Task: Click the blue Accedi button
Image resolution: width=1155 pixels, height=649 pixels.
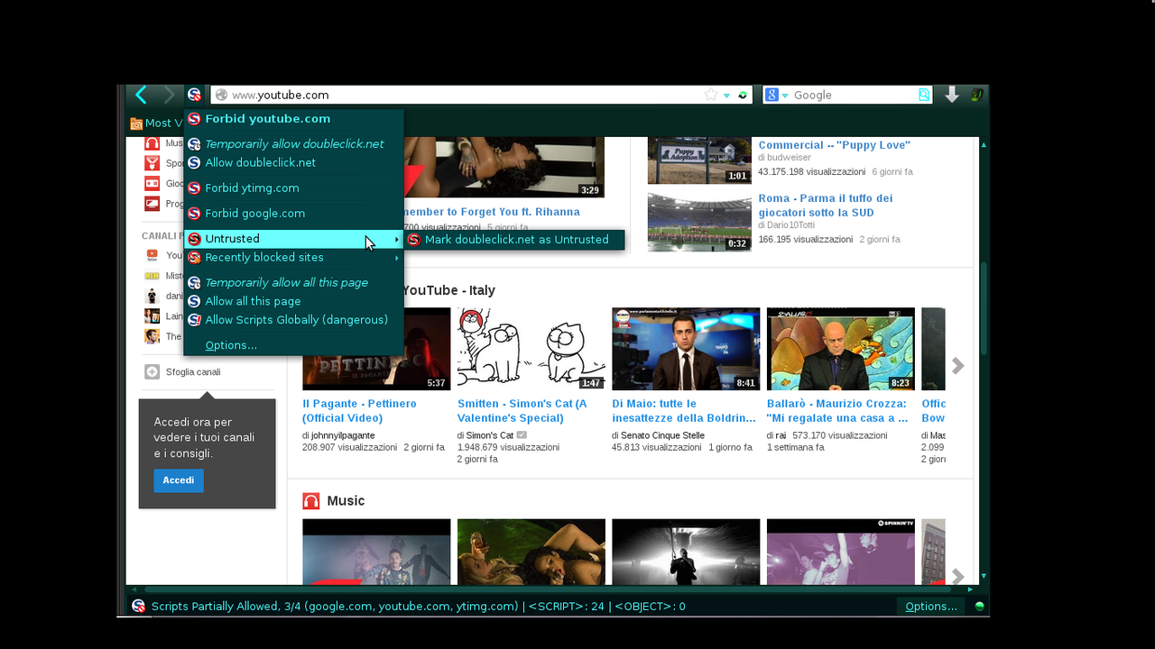Action: tap(179, 480)
